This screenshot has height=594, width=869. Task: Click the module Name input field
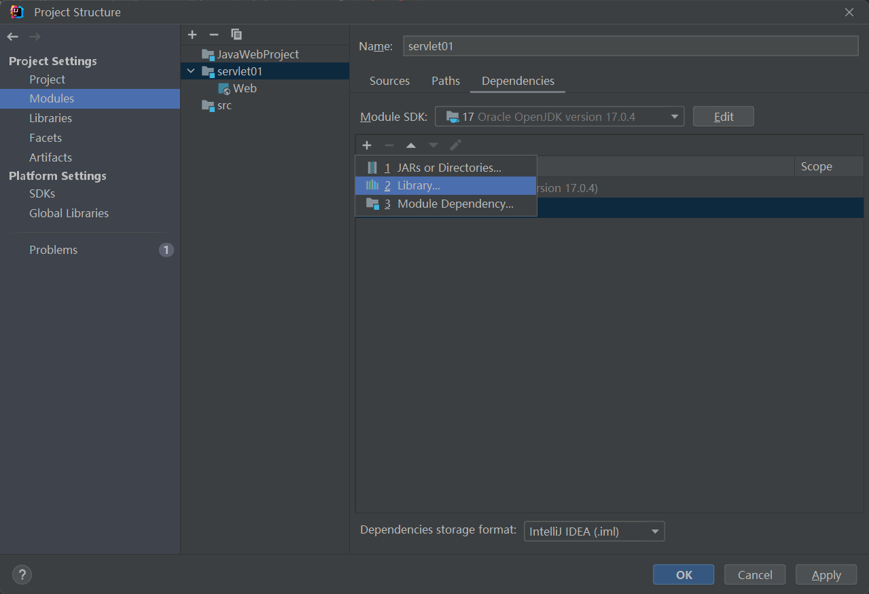click(x=631, y=46)
